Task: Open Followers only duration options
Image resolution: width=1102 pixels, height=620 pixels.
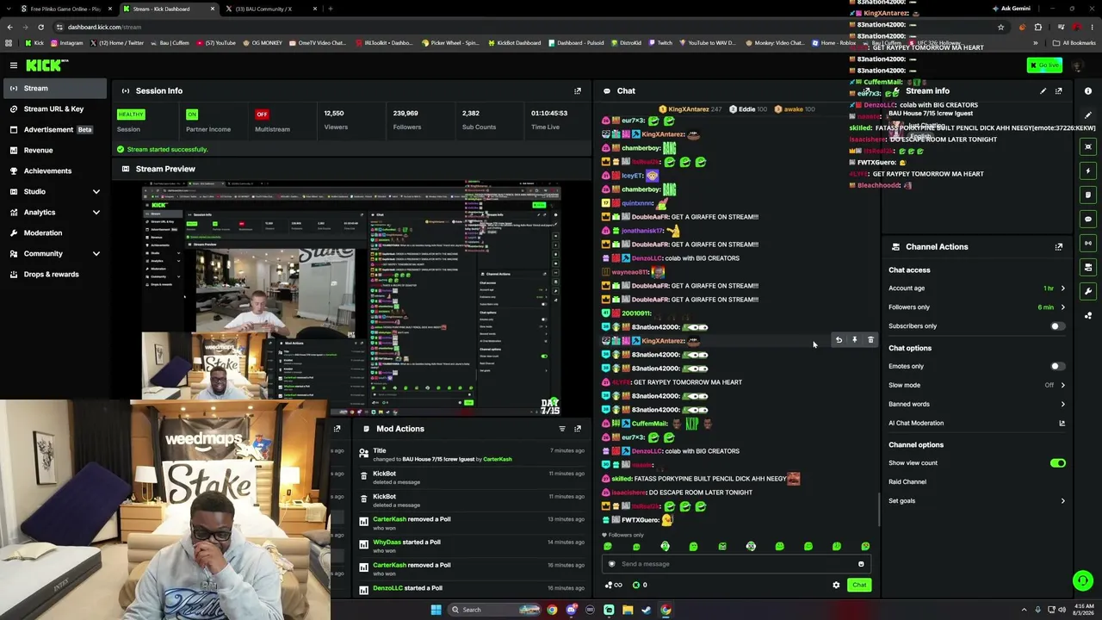Action: 977,307
